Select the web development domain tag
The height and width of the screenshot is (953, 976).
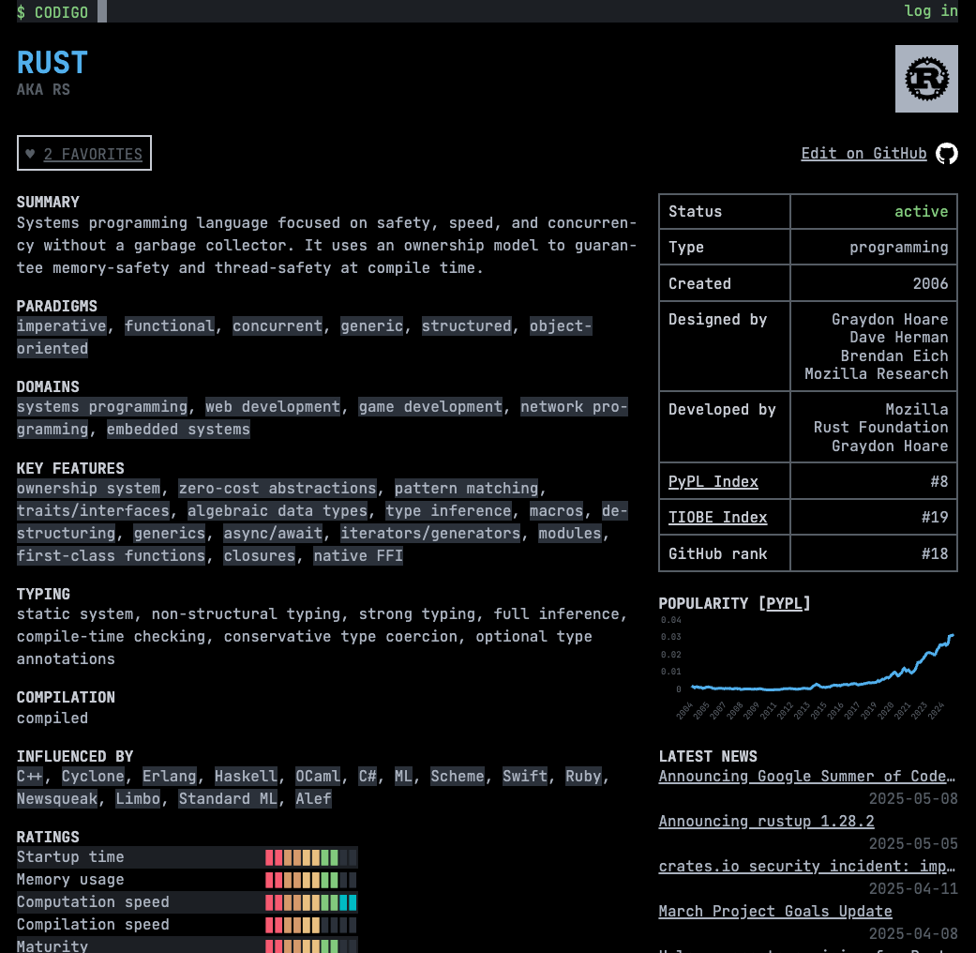pyautogui.click(x=273, y=407)
